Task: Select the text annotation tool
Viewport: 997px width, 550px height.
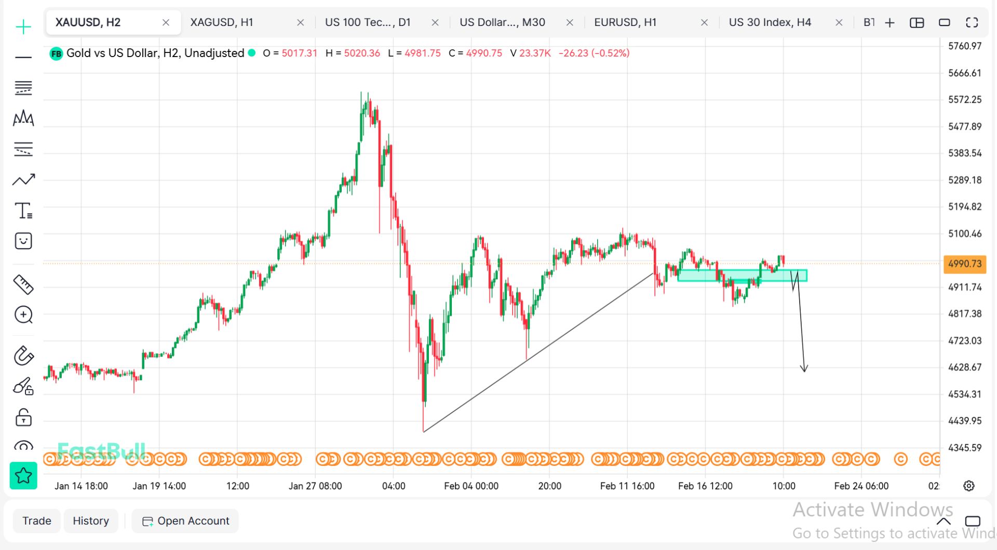Action: [x=23, y=211]
